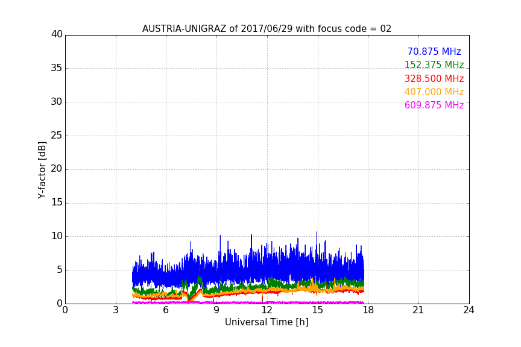Click y-axis tick value 15
The width and height of the screenshot is (521, 347).
(57, 202)
